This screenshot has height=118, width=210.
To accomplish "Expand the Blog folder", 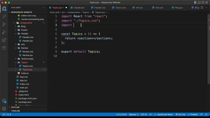I will pos(23,26).
